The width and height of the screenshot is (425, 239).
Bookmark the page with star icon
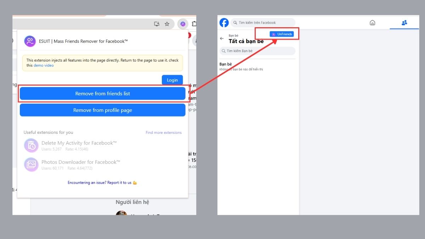[x=167, y=24]
